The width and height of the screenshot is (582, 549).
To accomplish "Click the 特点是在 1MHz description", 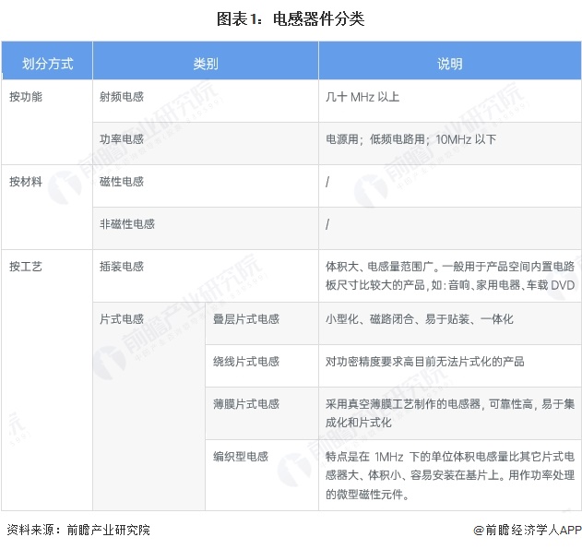I will tap(450, 475).
